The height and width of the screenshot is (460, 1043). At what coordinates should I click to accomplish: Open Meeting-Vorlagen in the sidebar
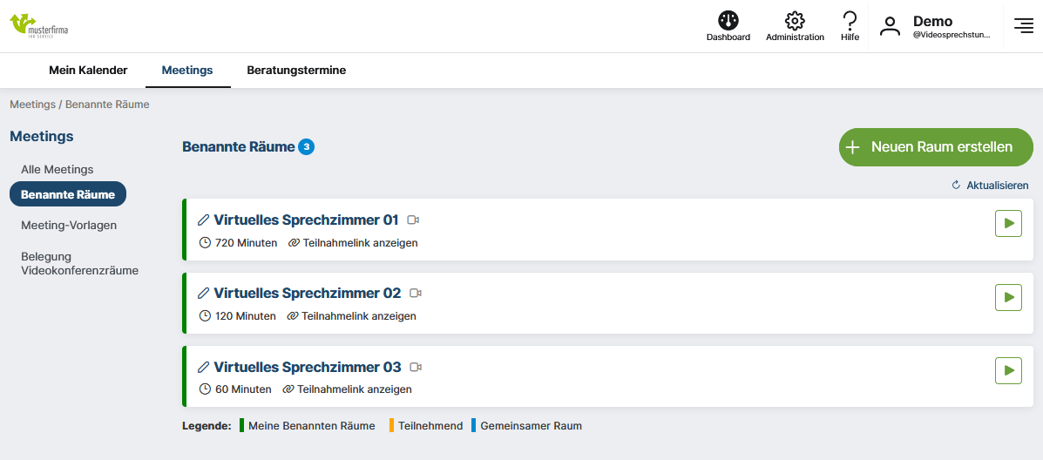pos(69,225)
